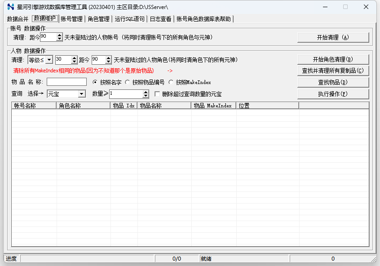Select 按照物品编号 radio button
This screenshot has width=380, height=266.
tap(128, 82)
